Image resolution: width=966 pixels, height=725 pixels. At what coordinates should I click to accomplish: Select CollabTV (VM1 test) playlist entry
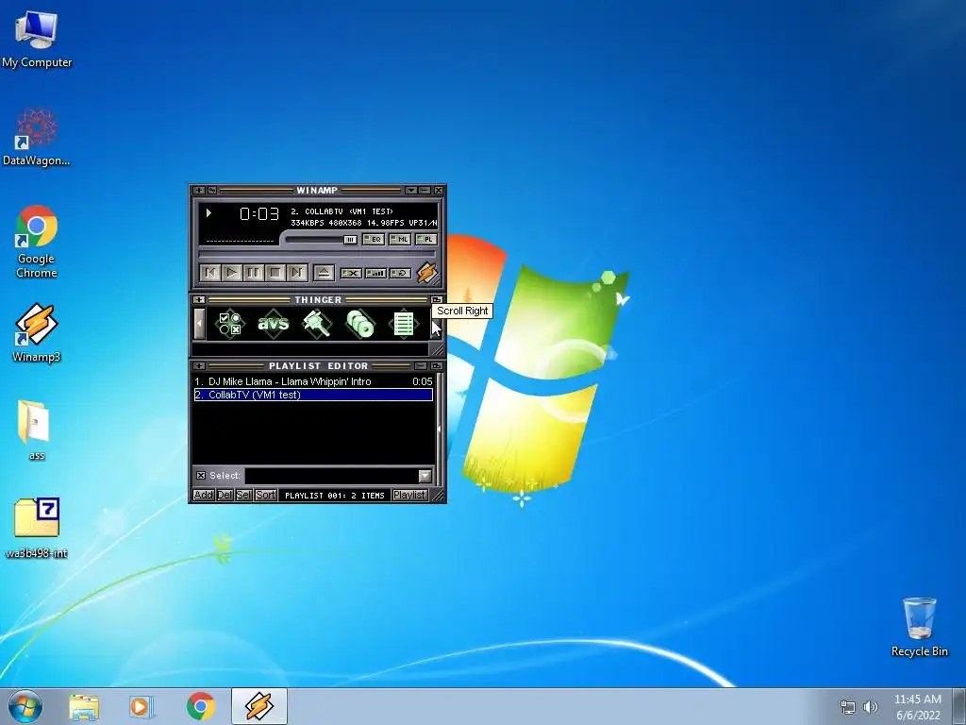pos(313,395)
